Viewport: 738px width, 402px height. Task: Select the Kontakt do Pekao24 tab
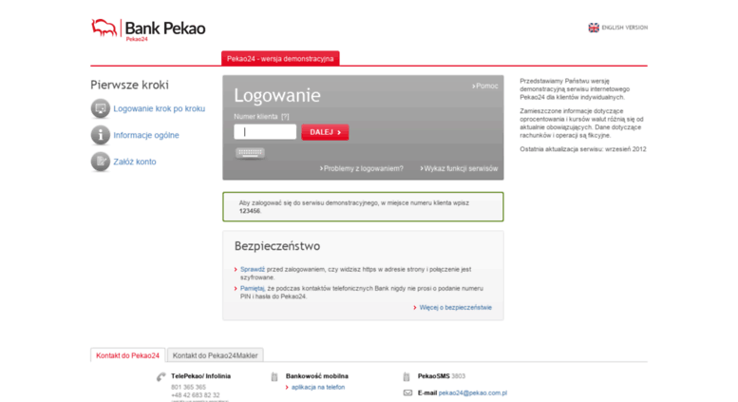click(127, 355)
